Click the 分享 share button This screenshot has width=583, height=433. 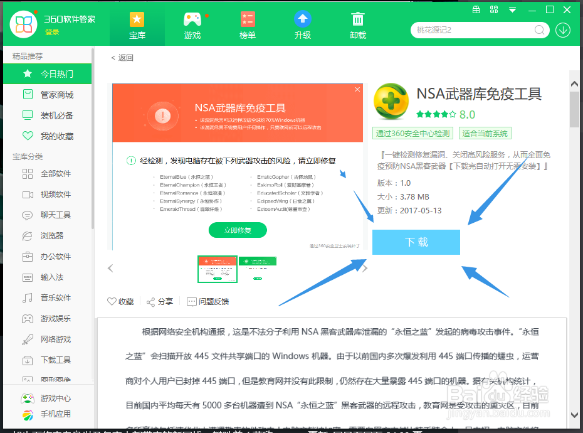click(x=160, y=302)
